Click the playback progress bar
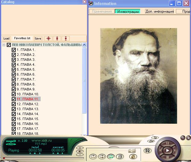This screenshot has height=162, width=191. (x=37, y=158)
